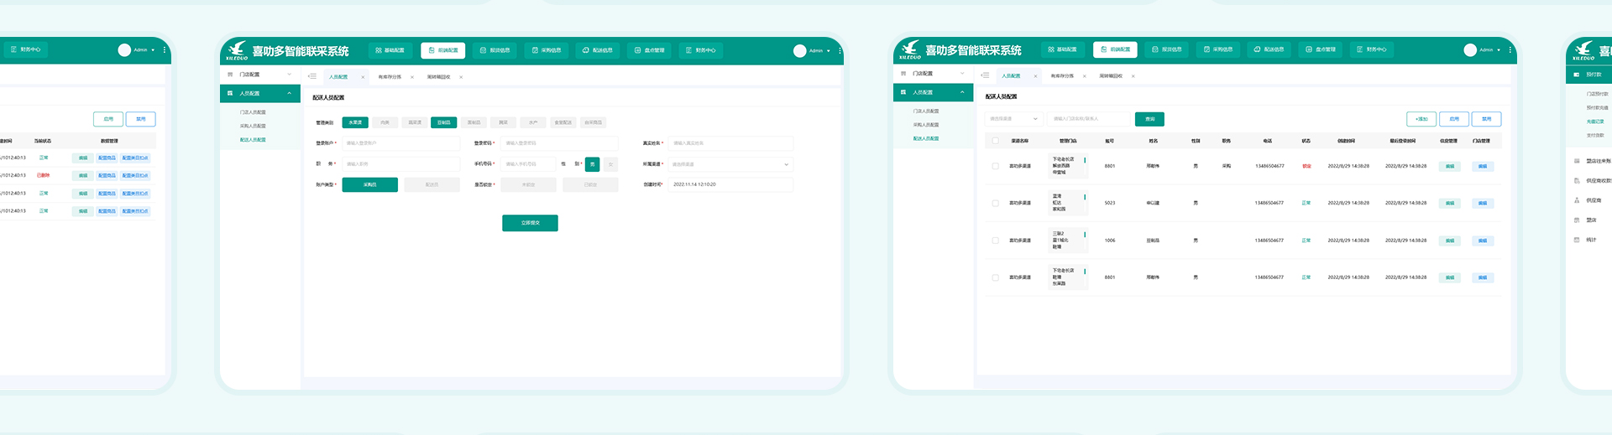Click the Admin avatar in the form window
Image resolution: width=1612 pixels, height=435 pixels.
click(x=799, y=51)
